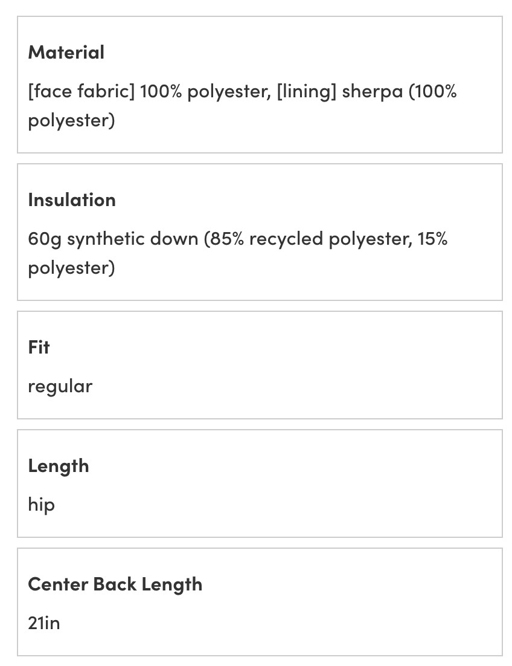Click the '[face fabric]' label text
The width and height of the screenshot is (512, 666).
click(81, 92)
